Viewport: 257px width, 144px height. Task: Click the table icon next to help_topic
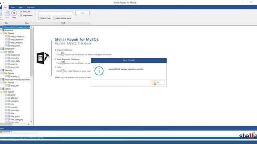click(9, 46)
